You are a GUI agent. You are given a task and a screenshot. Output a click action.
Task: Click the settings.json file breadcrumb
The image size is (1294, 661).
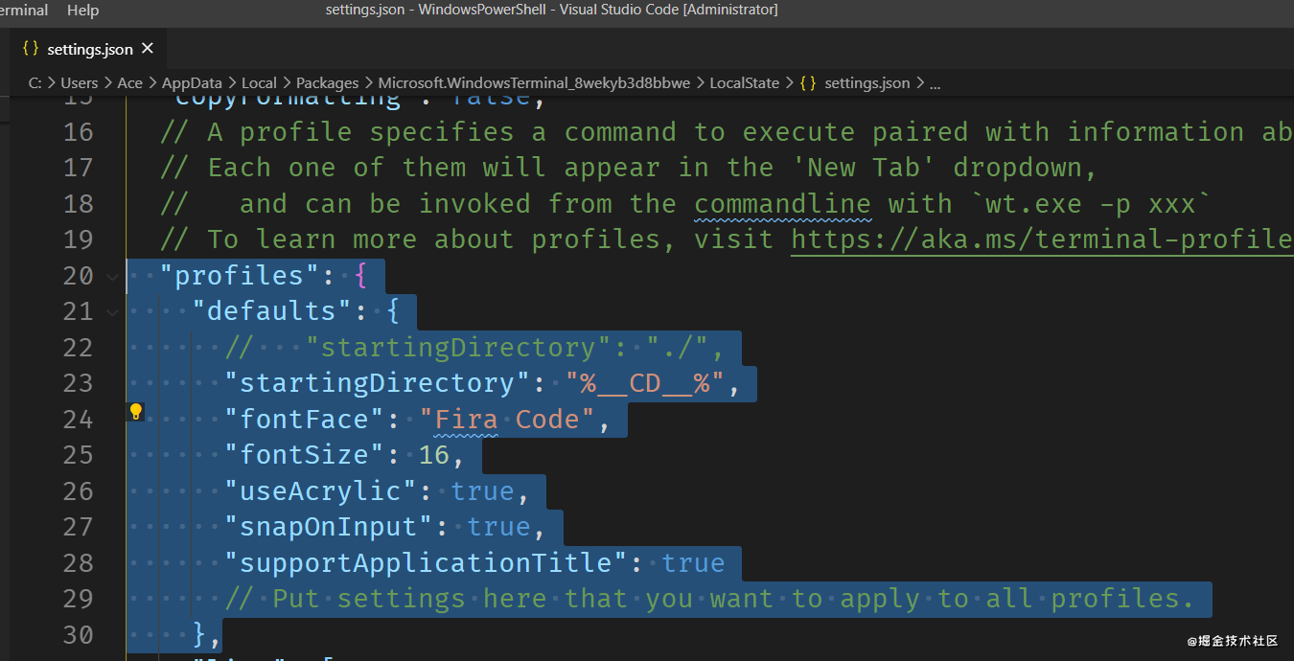coord(867,83)
